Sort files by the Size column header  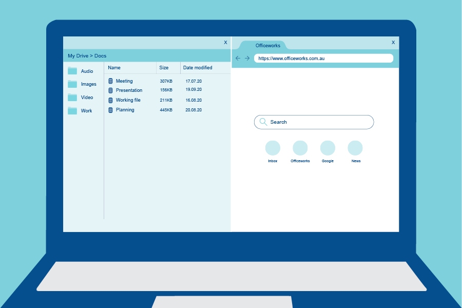(x=164, y=67)
